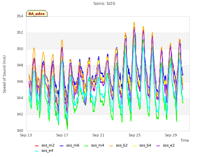Click the sos_m6 blue legend swatch
This screenshot has width=209, height=157.
[x=61, y=146]
